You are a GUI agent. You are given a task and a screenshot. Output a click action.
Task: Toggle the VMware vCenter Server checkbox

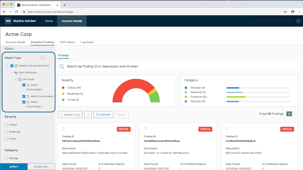[x=12, y=66]
